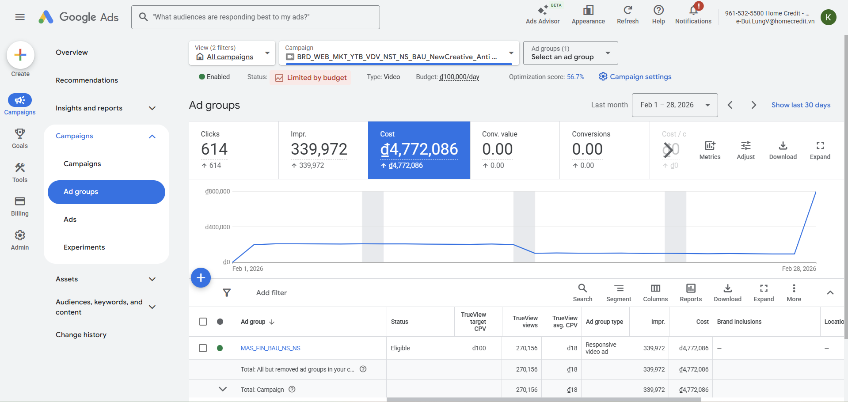Go to Ads in the Campaigns menu
This screenshot has width=848, height=402.
tap(70, 220)
